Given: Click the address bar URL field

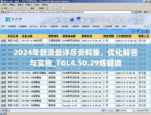Looking at the screenshot, I should point(70,12).
